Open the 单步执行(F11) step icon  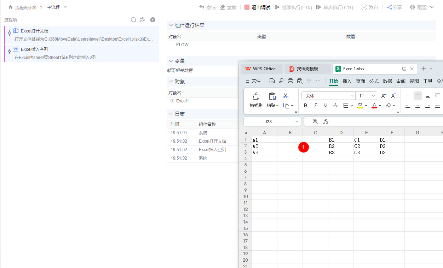(318, 7)
